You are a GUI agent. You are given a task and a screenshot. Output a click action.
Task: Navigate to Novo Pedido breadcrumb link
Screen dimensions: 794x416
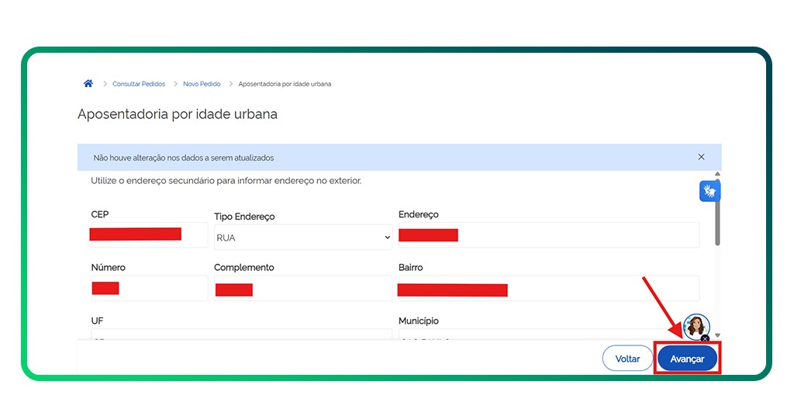tap(202, 84)
